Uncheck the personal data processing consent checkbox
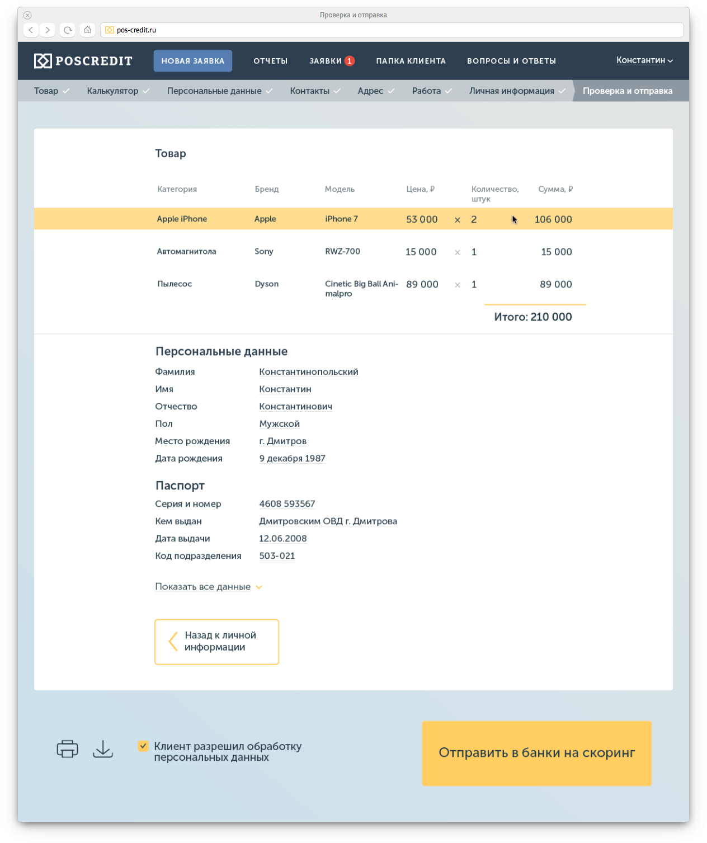This screenshot has width=707, height=843. (143, 746)
